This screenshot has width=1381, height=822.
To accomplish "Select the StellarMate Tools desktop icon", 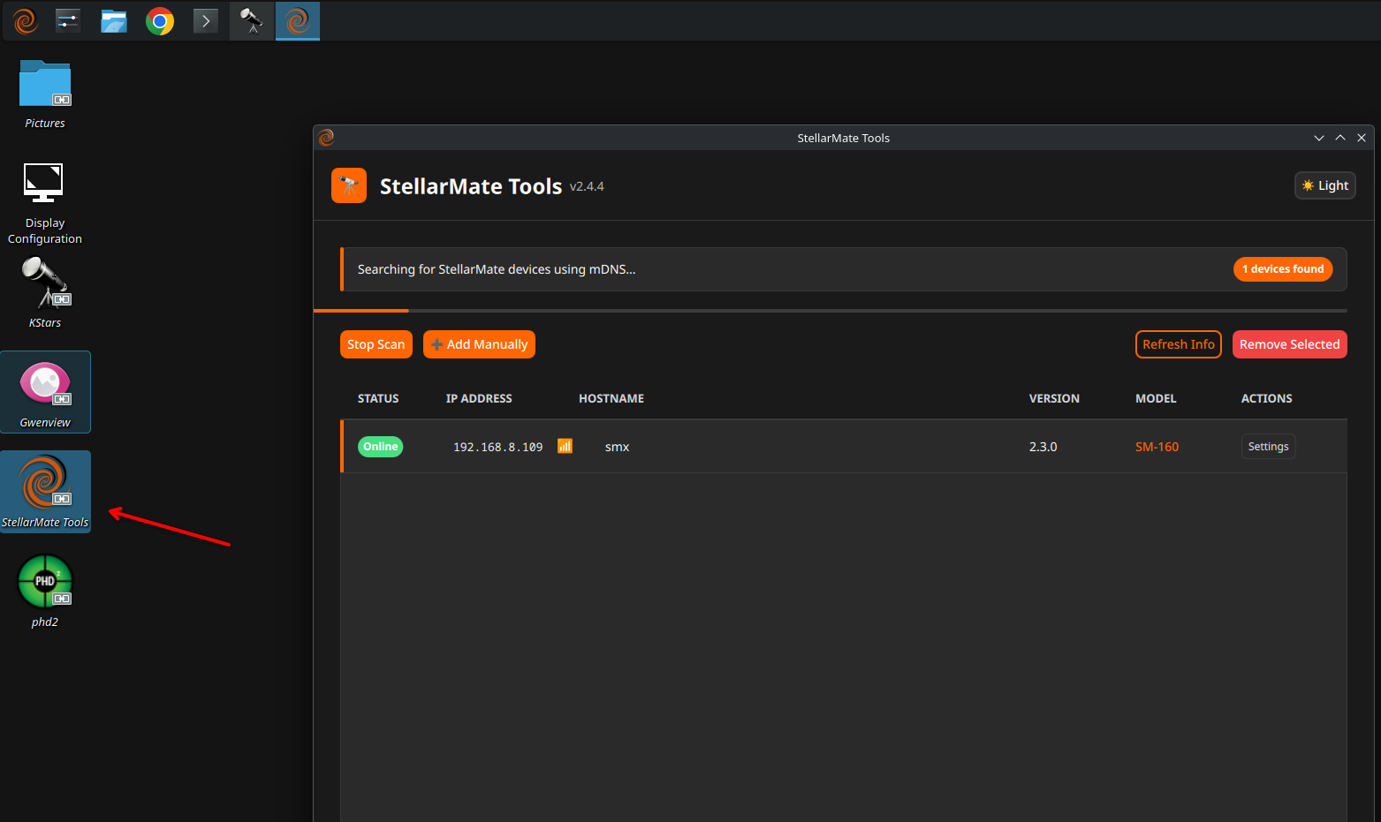I will [45, 492].
